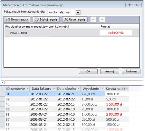Image resolution: width=145 pixels, height=131 pixels.
Task: Open the Kwota należności field dropdown
Action: tap(78, 13)
